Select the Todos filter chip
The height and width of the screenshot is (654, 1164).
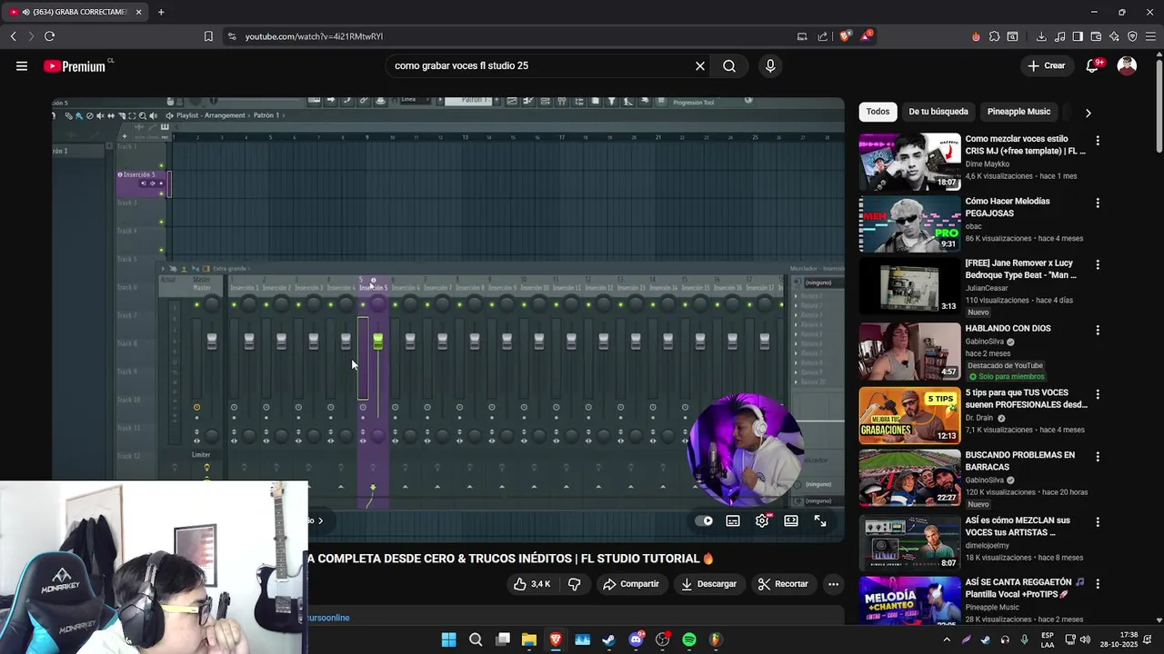(878, 112)
